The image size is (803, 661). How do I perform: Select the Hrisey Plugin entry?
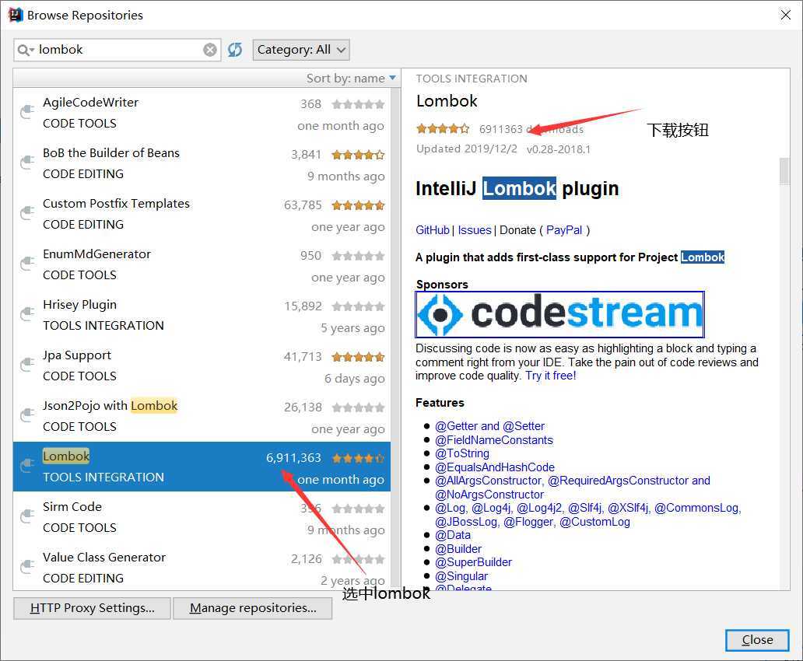coord(202,315)
